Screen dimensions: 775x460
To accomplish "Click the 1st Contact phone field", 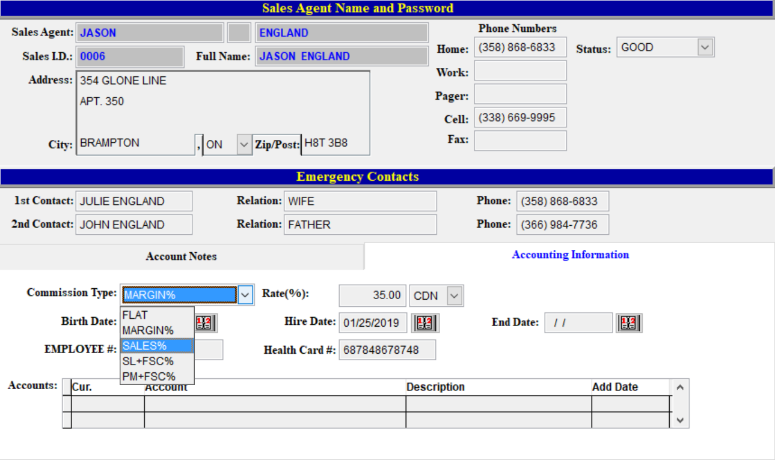I will coord(562,201).
